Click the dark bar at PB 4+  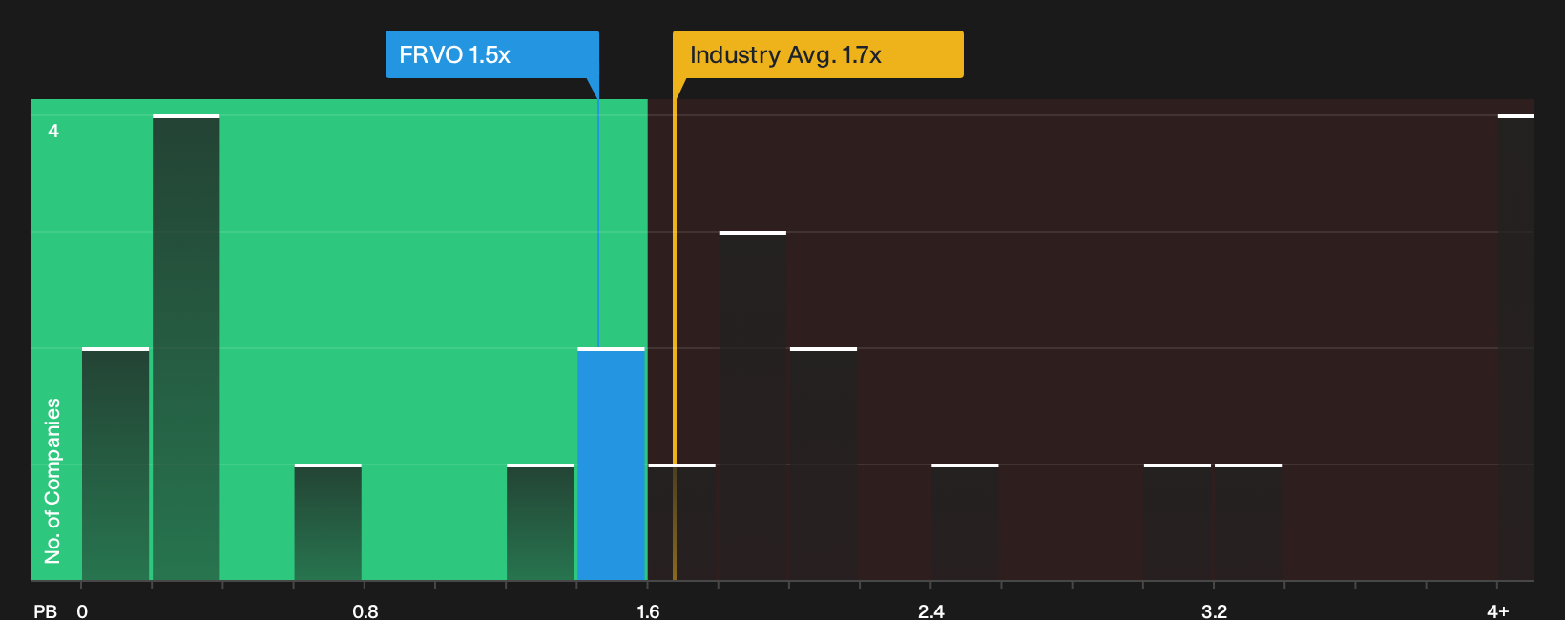[x=1516, y=348]
